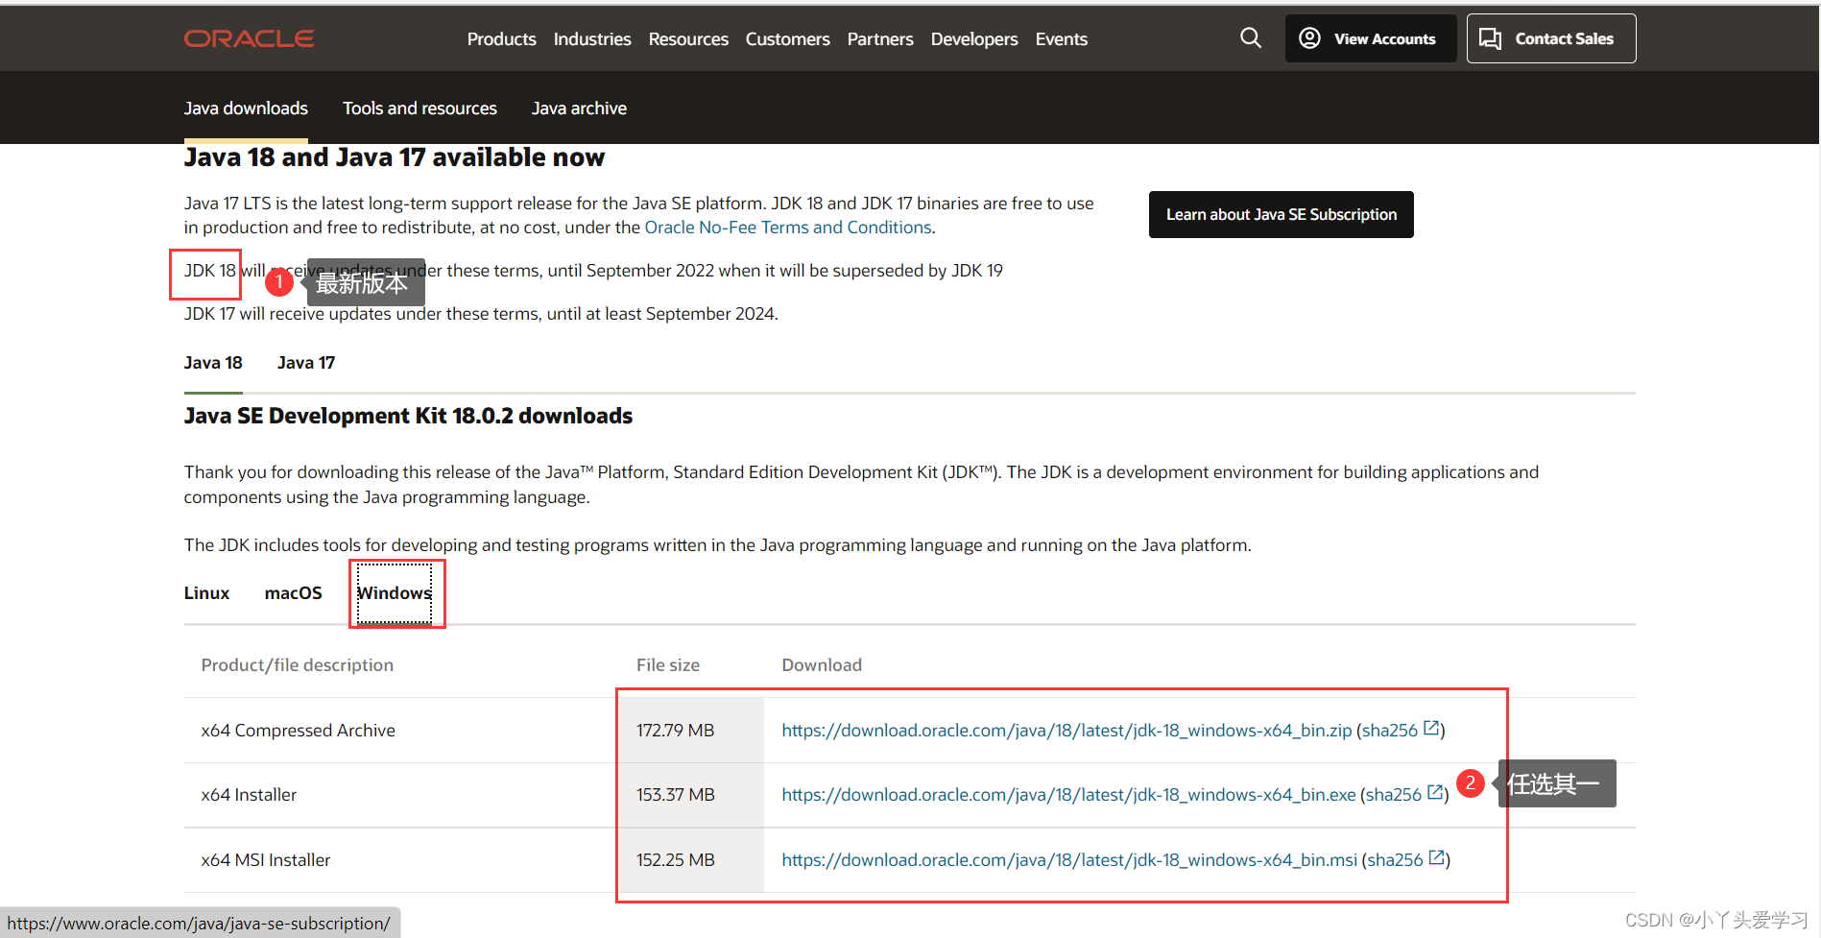
Task: Open Oracle No-Fee Terms and Conditions link
Action: (787, 228)
